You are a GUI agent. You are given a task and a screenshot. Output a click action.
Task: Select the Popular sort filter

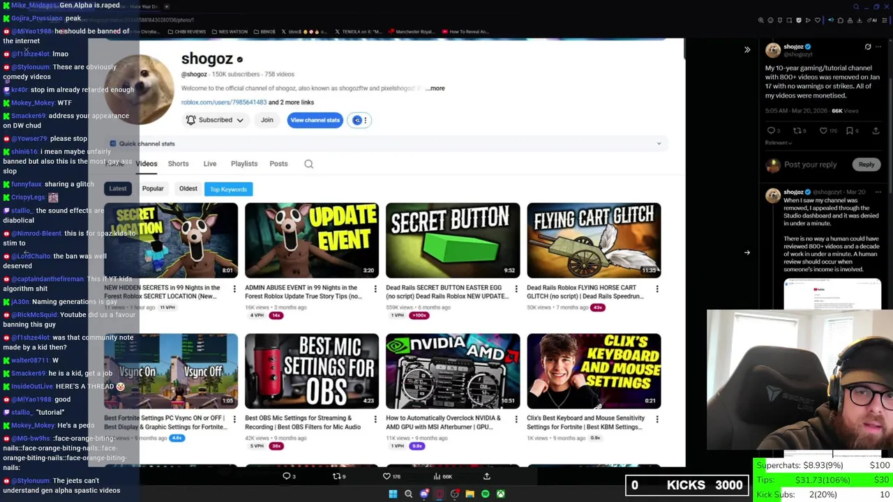[153, 188]
